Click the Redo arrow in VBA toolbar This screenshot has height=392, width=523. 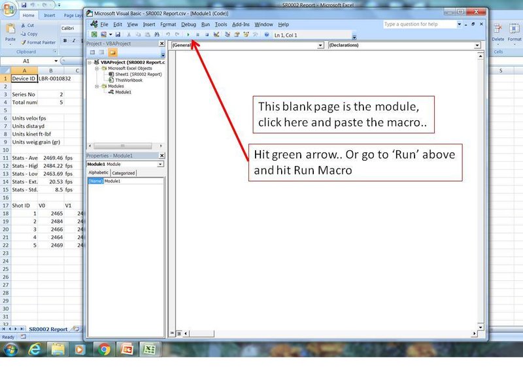pos(177,35)
